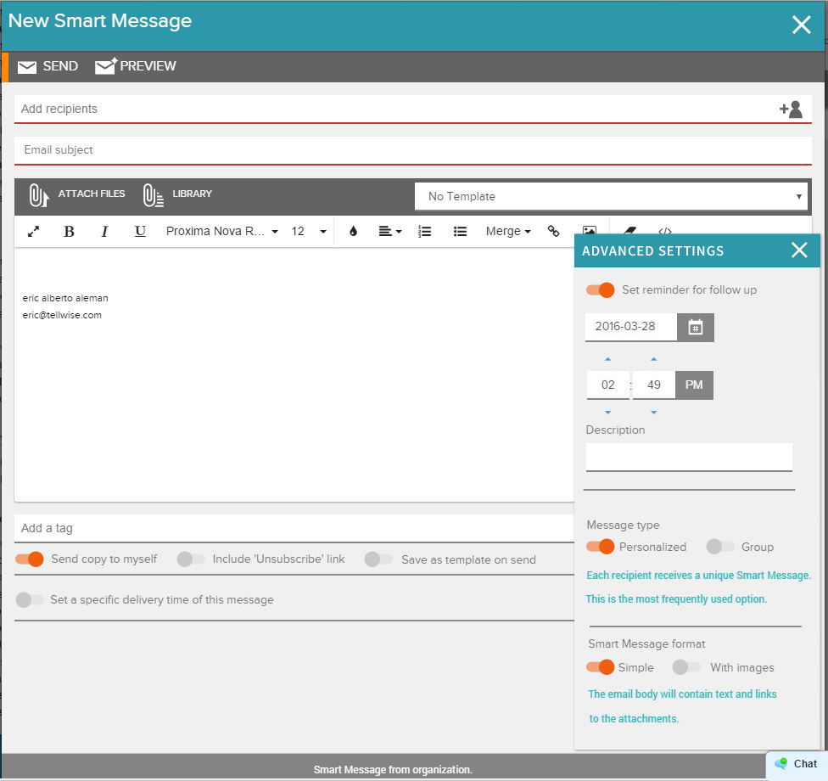Click the add recipients contact icon
Screen dimensions: 828x781
point(790,110)
